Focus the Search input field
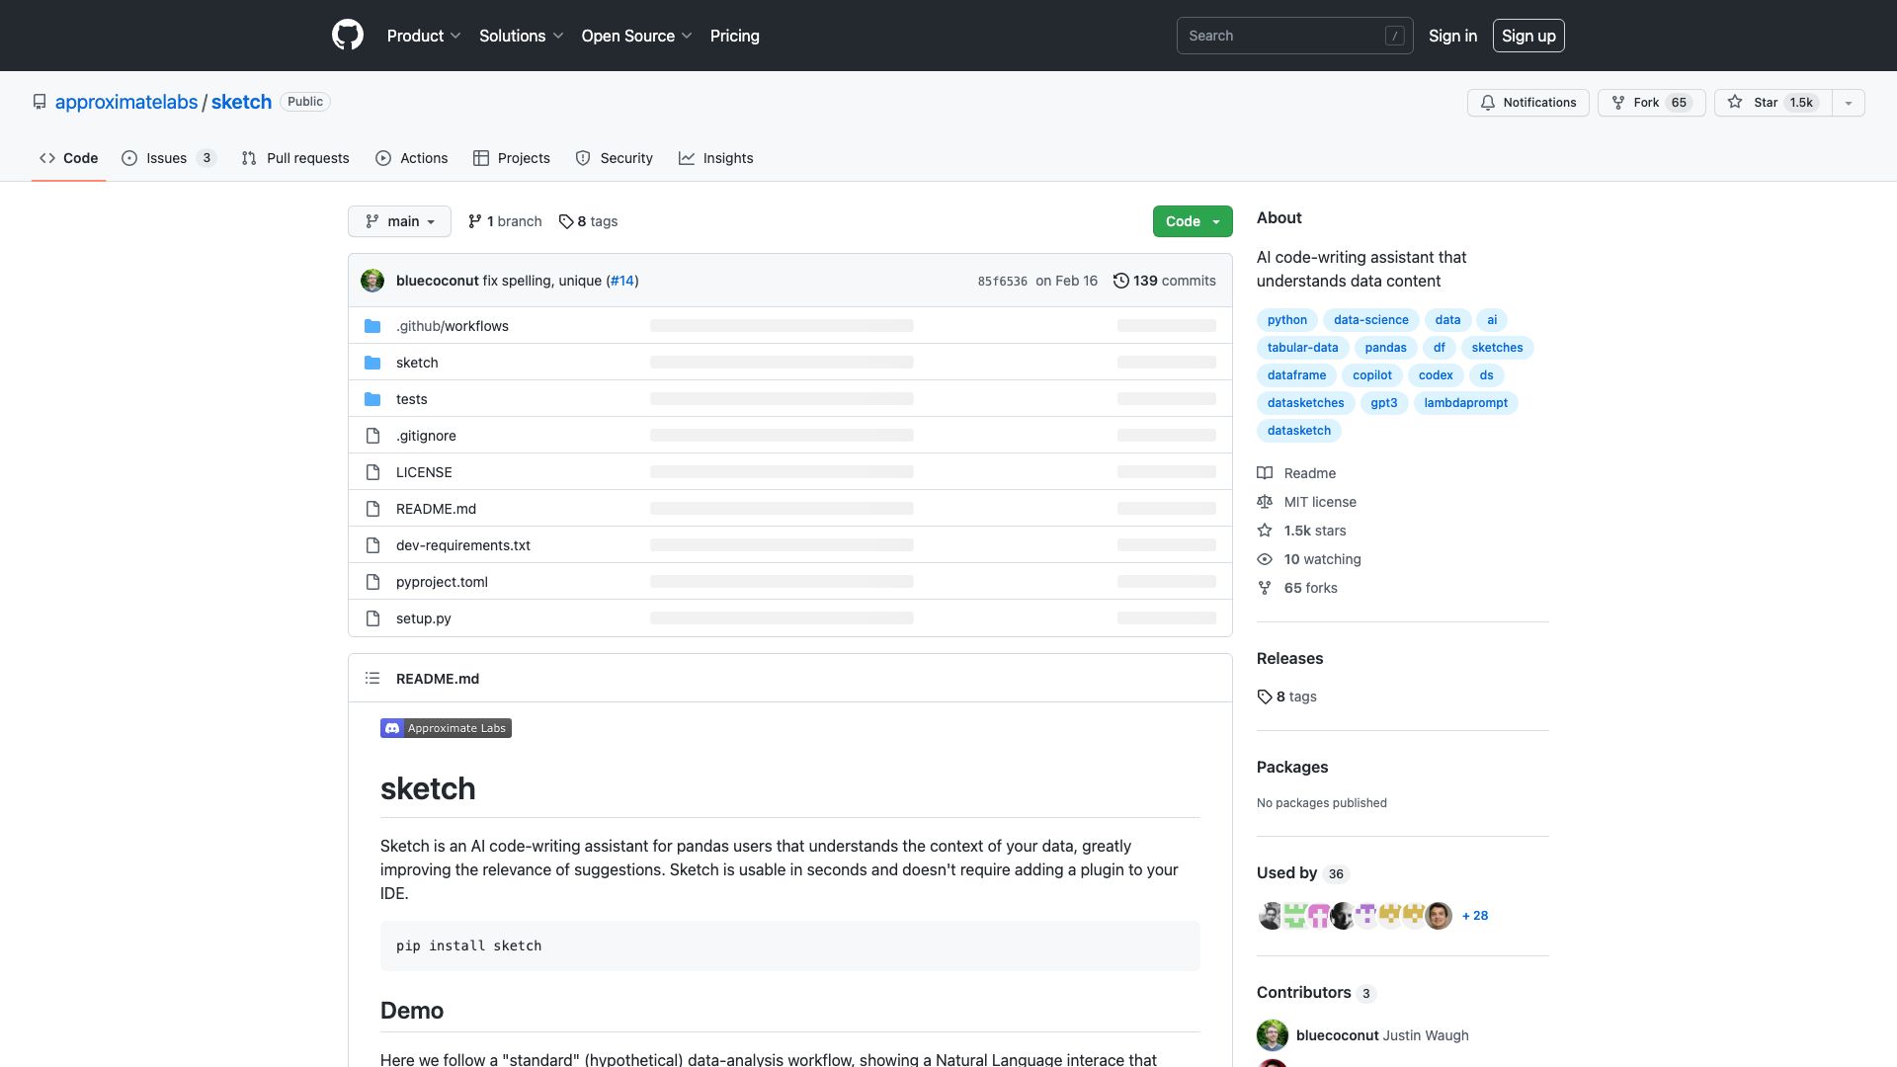Screen dimensions: 1897x1067 point(1294,36)
